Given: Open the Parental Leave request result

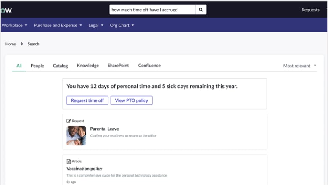Looking at the screenshot, I should click(x=104, y=129).
